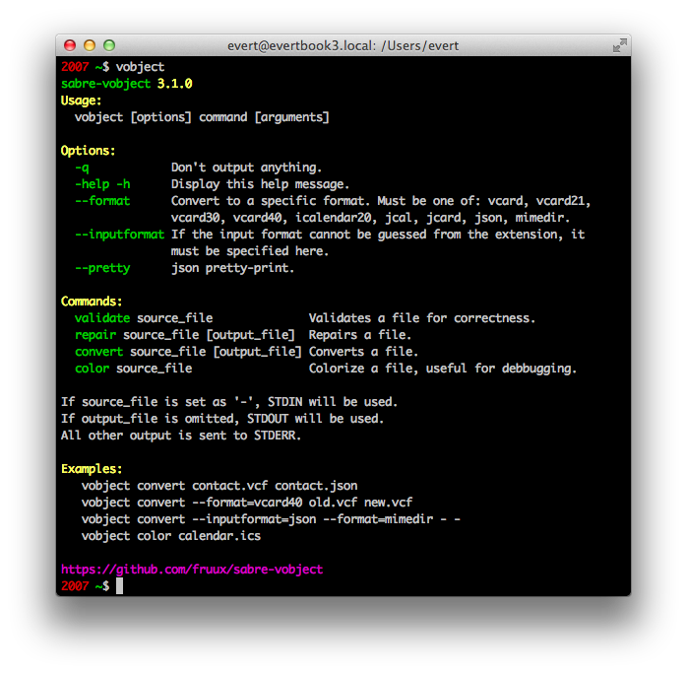Click the first '2007 ~$ vobject' prompt line

pyautogui.click(x=112, y=67)
